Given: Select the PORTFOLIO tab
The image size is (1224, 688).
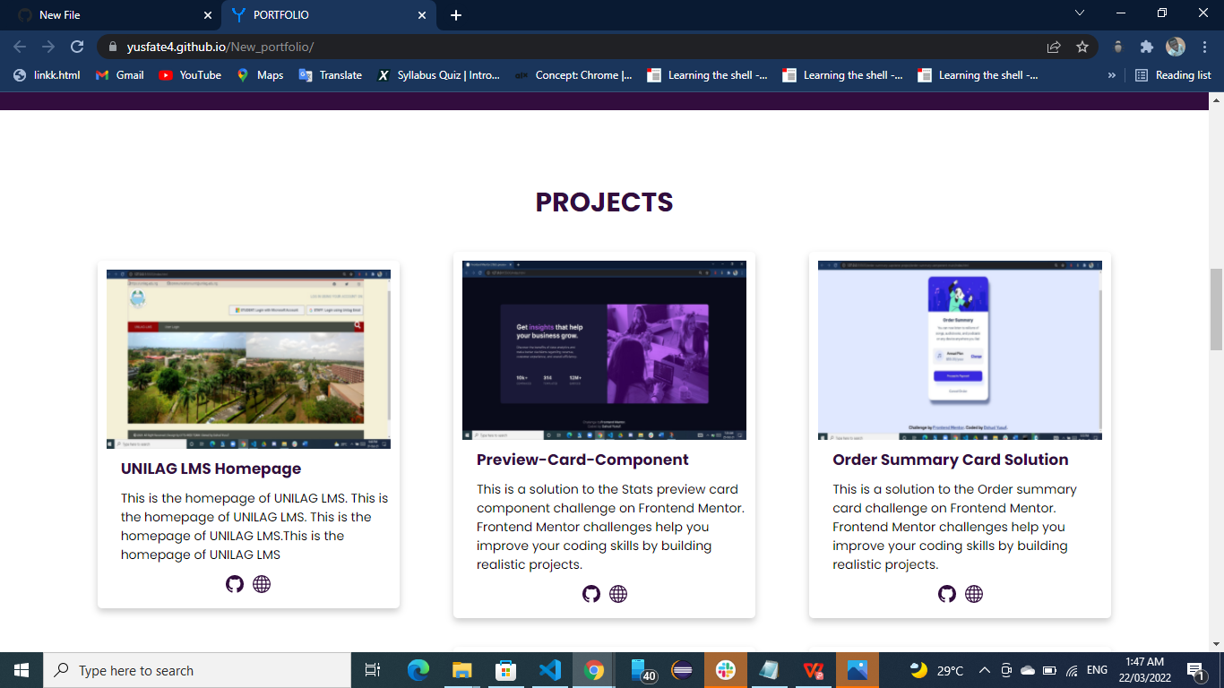Looking at the screenshot, I should tap(329, 15).
